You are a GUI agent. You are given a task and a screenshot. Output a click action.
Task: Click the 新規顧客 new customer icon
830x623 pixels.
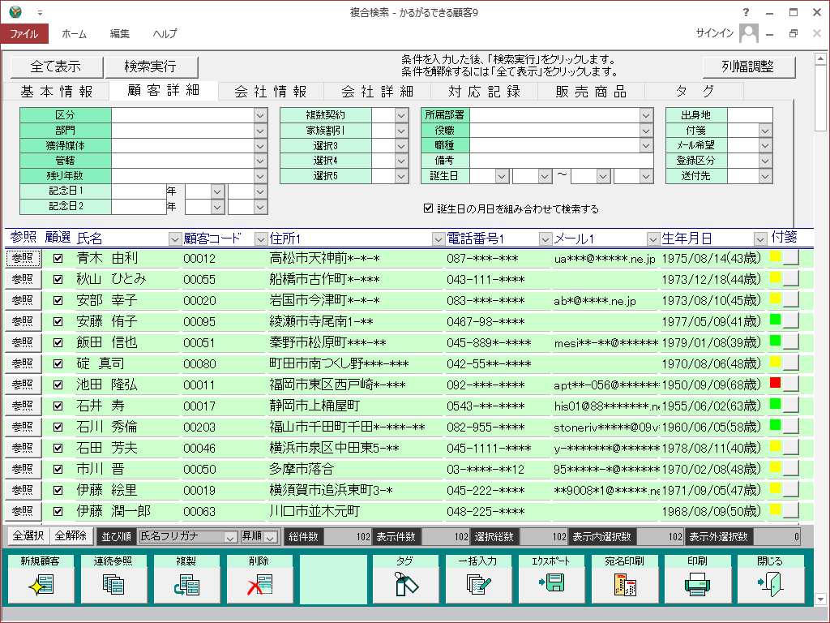[40, 584]
